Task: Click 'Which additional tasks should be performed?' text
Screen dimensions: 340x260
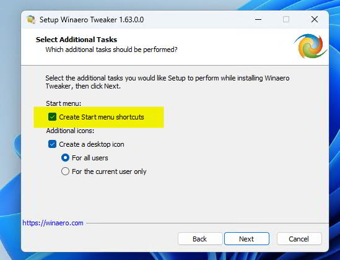Action: tap(111, 50)
